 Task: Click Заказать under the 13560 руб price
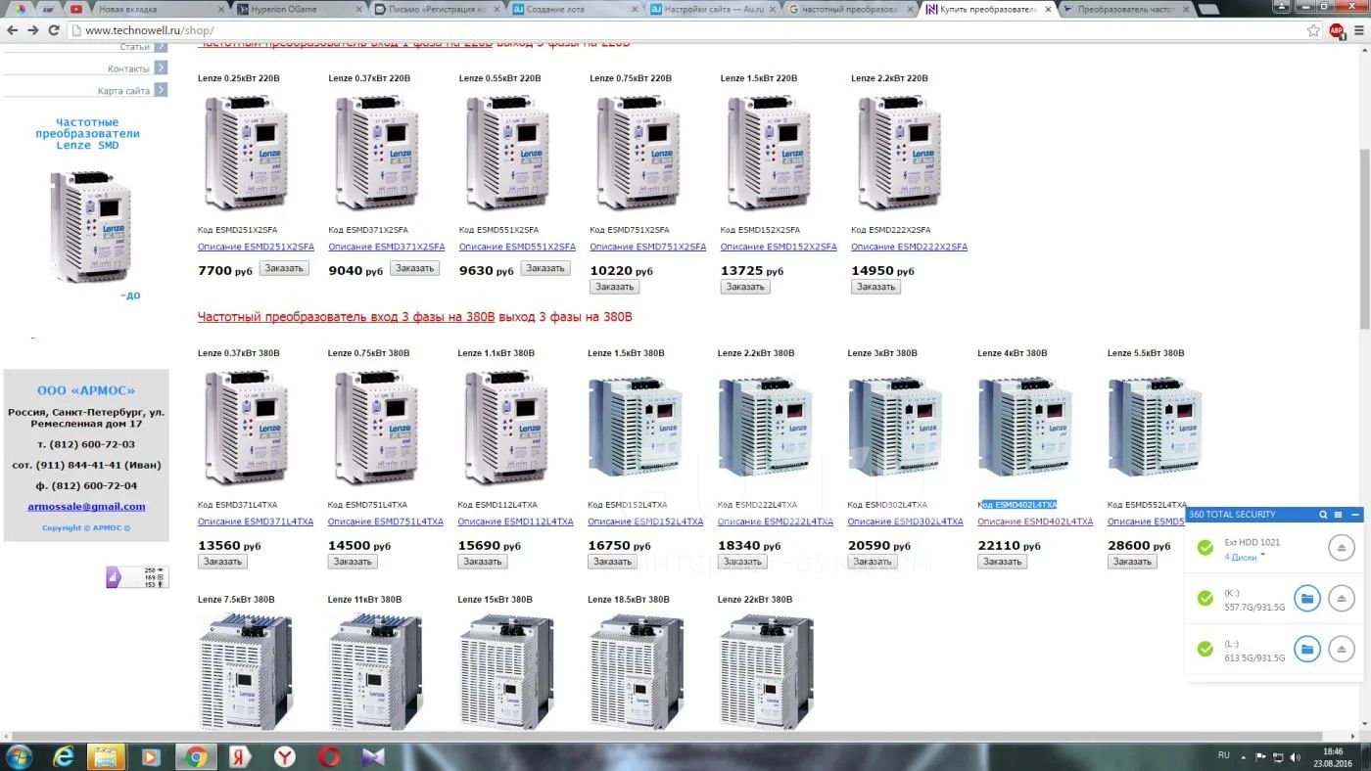pos(222,562)
